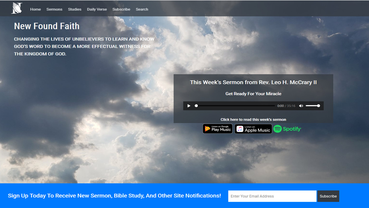Select Daily Verse in the navigation bar
The width and height of the screenshot is (369, 208).
tap(97, 9)
